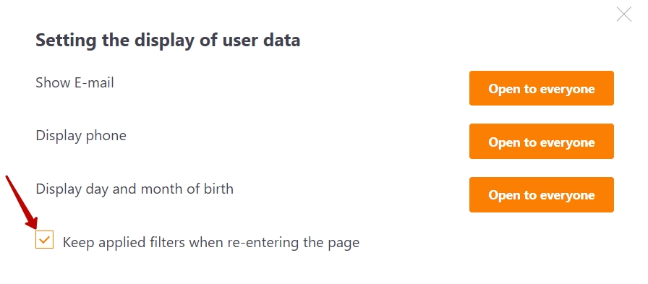The image size is (648, 284).
Task: Click the orange tick mark icon
Action: point(44,240)
